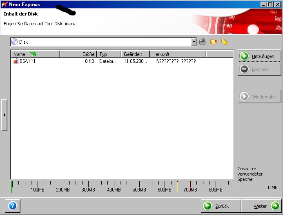283x216 pixels.
Task: Sort by the Geändert column header
Action: (x=135, y=54)
